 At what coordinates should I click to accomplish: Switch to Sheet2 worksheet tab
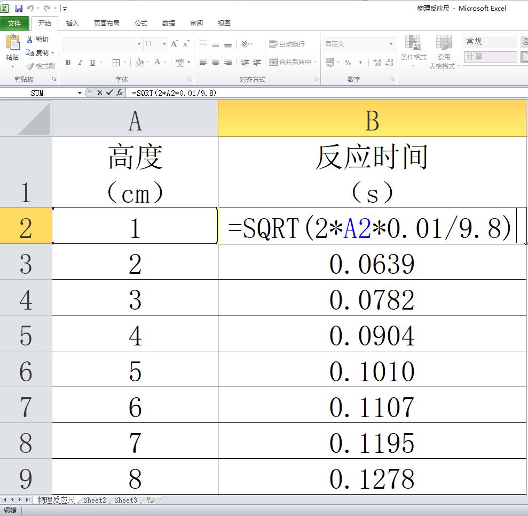(94, 500)
